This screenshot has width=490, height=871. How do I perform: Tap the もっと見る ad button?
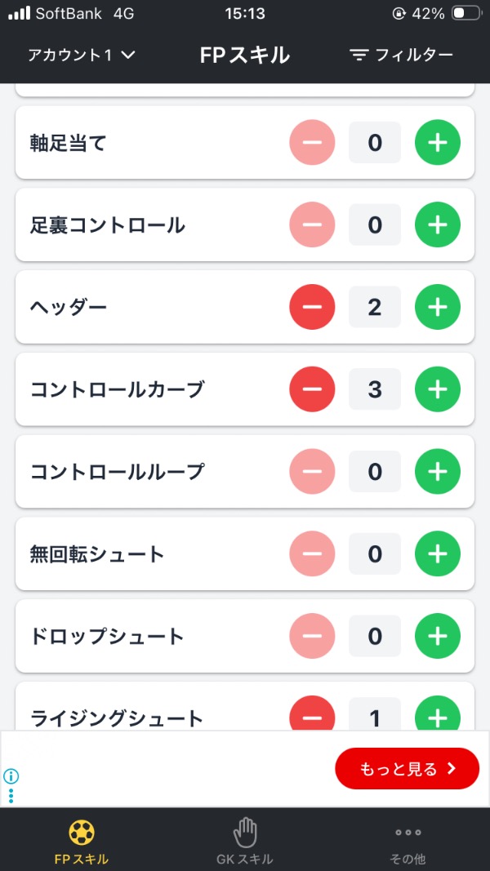(x=407, y=769)
